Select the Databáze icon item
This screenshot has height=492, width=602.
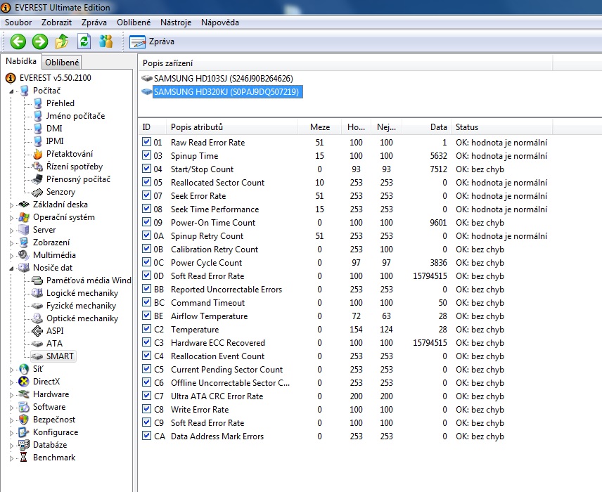coord(24,445)
